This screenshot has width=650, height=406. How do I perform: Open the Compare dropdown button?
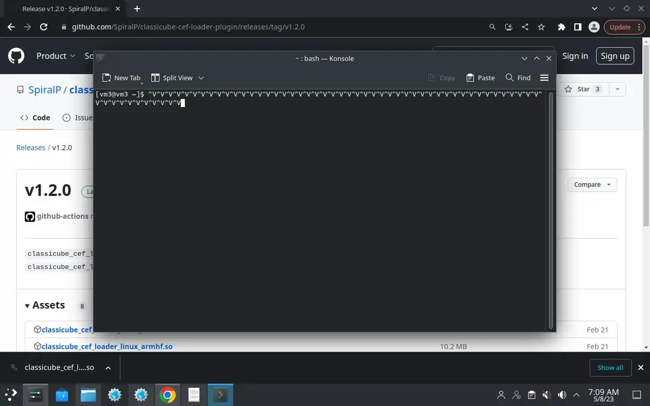coord(592,185)
